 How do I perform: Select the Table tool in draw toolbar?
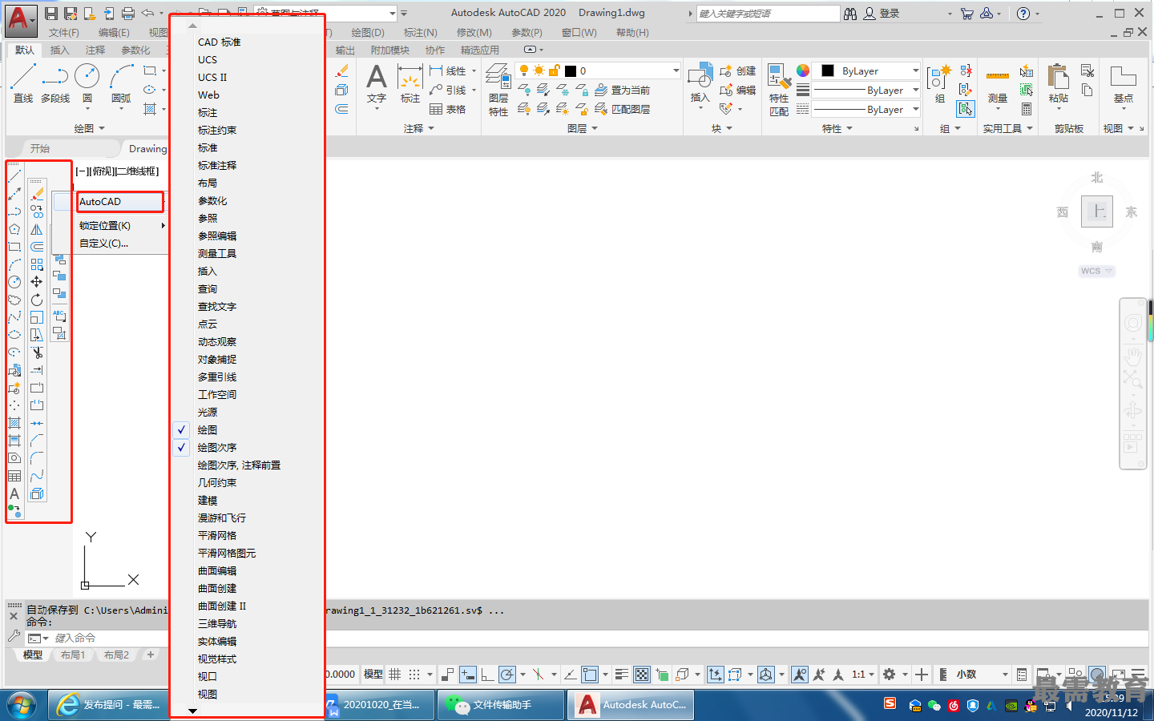[x=14, y=476]
